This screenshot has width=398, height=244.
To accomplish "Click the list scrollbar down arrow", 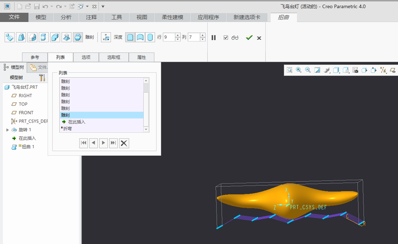I will tap(146, 129).
